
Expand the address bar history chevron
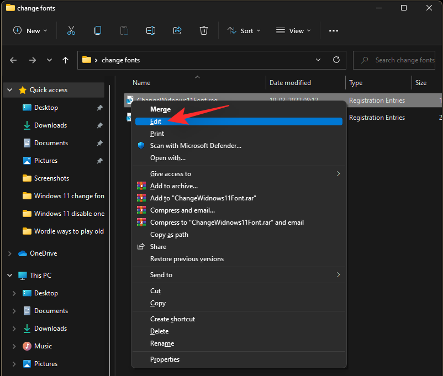point(318,60)
